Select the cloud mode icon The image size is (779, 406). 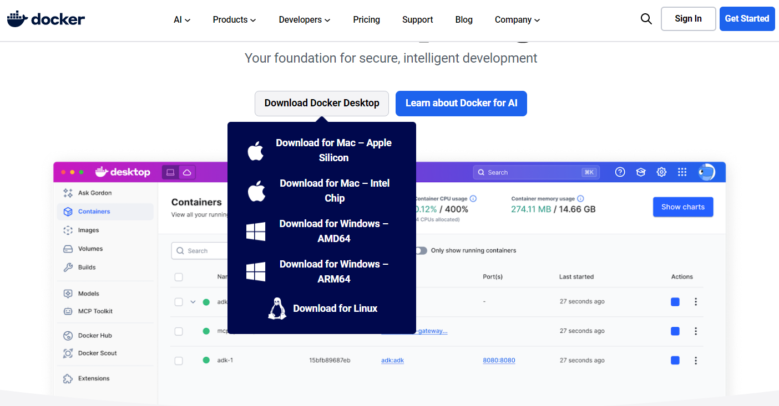point(187,172)
